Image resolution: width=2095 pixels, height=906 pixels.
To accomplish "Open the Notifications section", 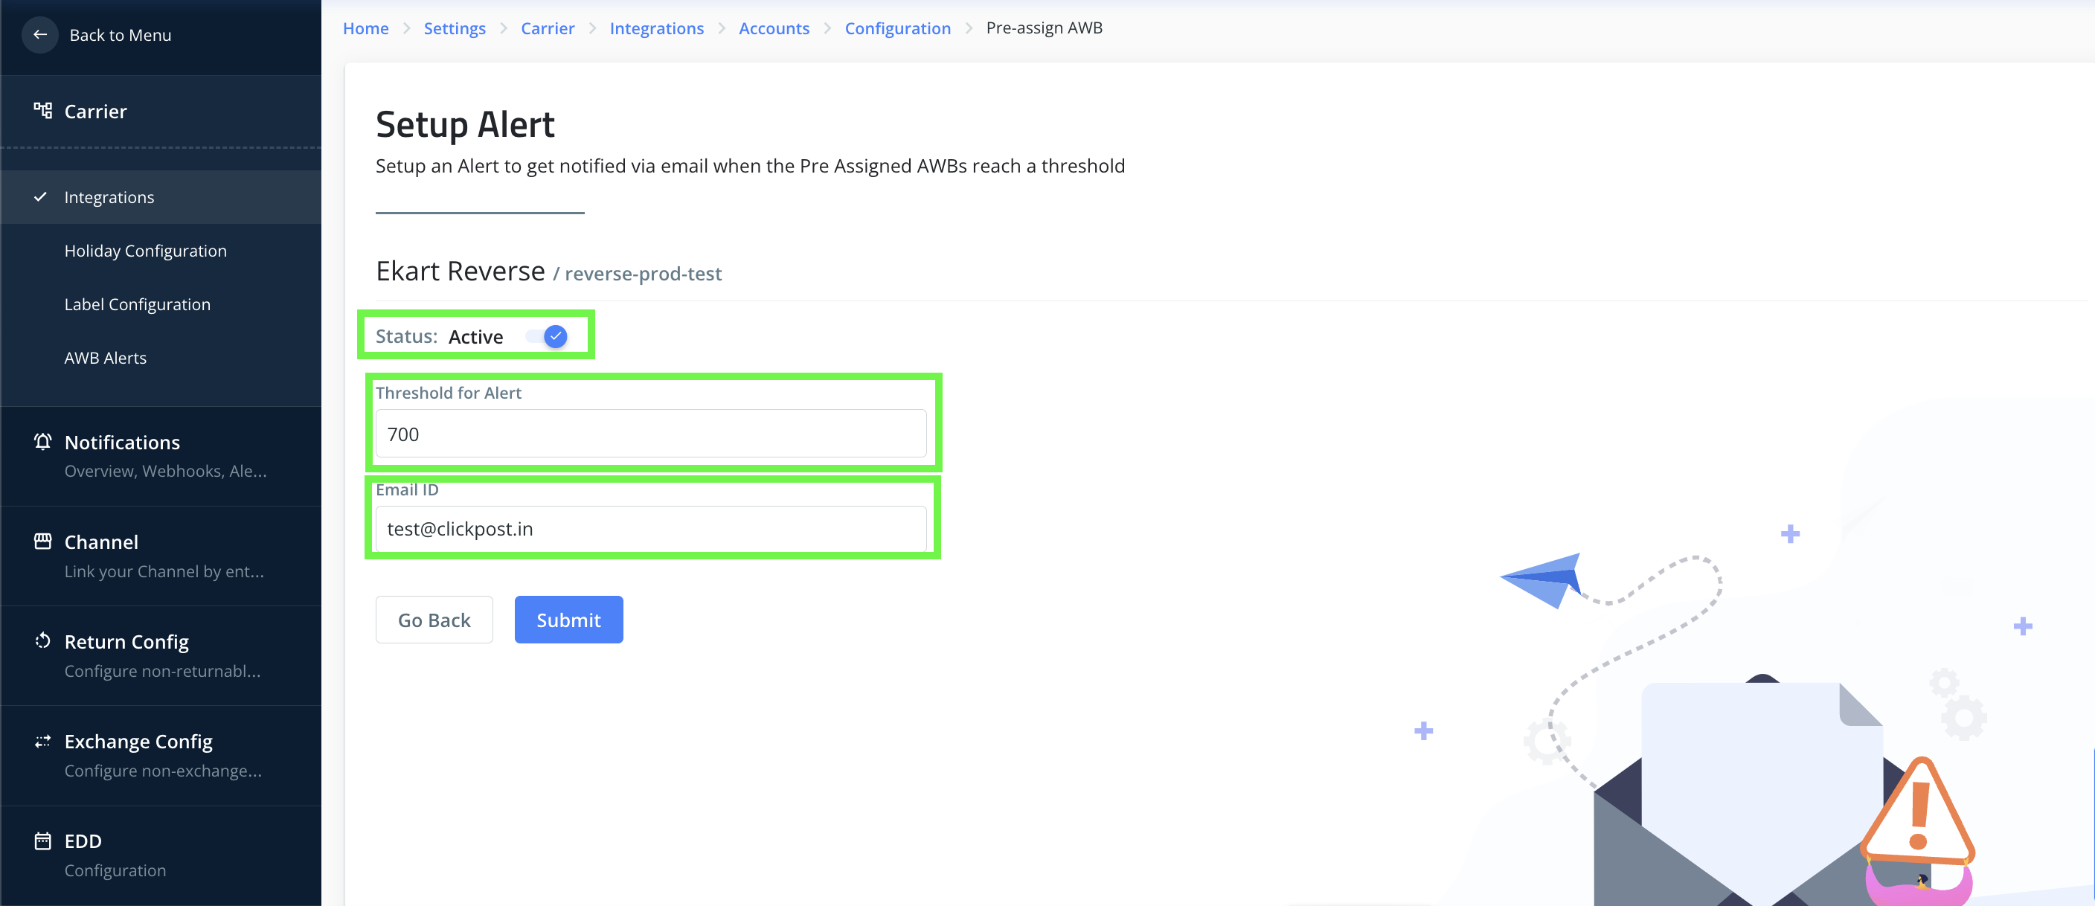I will 161,456.
